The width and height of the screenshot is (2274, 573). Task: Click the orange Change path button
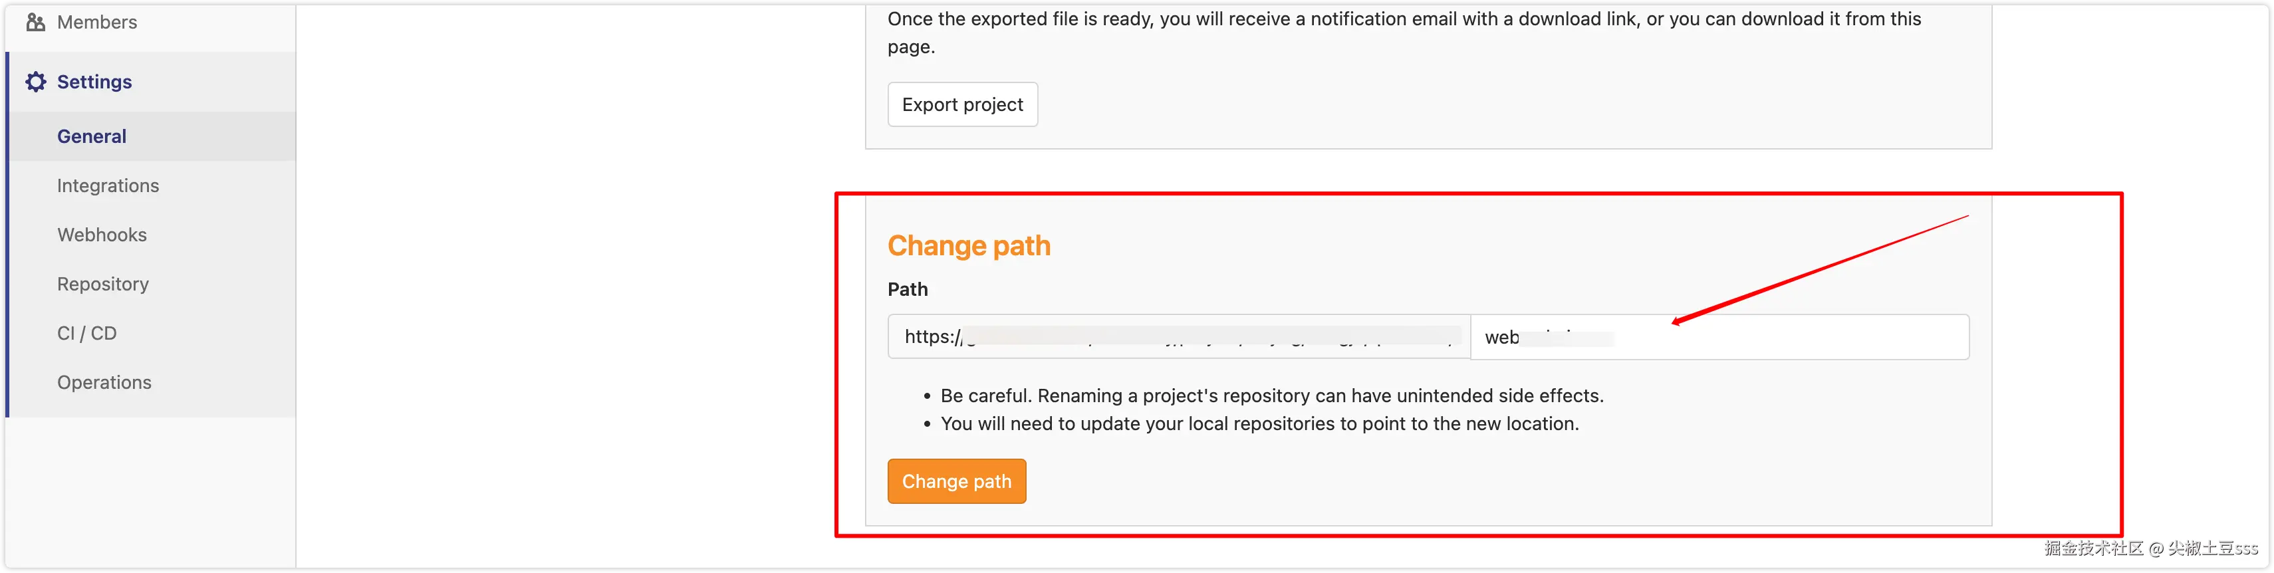click(x=956, y=481)
